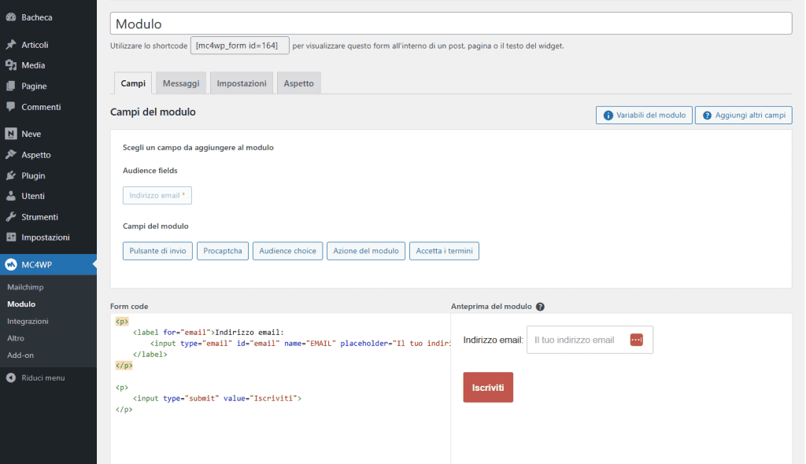Click the Neve theme icon
The width and height of the screenshot is (806, 464).
(11, 134)
